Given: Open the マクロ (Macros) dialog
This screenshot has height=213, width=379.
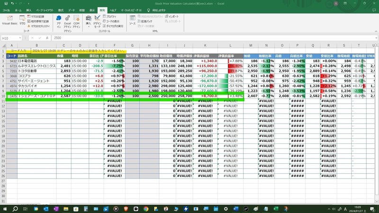Looking at the screenshot, I should 22,20.
